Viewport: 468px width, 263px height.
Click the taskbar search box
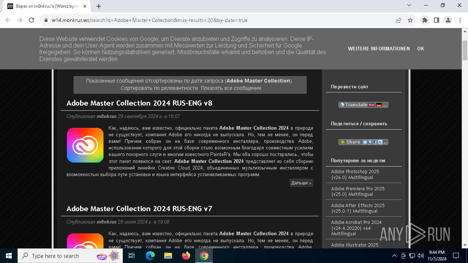tap(71, 256)
